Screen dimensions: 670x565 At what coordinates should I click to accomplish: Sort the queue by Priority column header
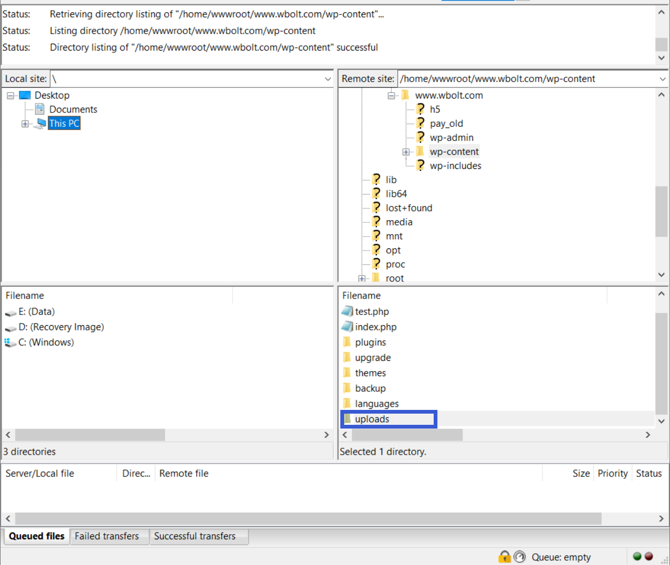point(612,473)
